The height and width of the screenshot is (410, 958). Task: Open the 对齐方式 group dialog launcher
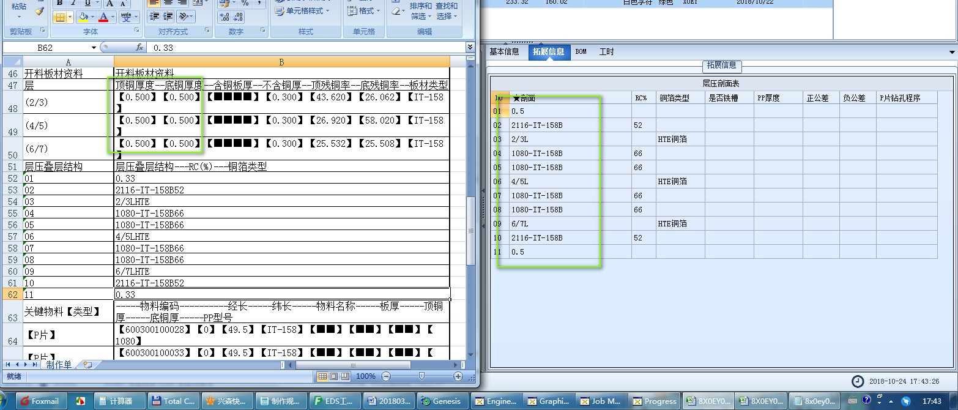(208, 31)
